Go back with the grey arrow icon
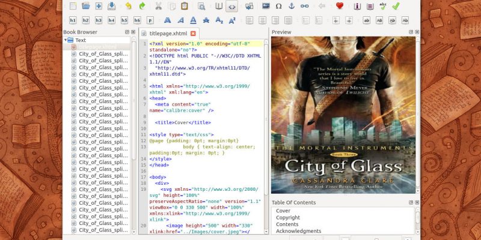The height and width of the screenshot is (240, 481). tap(322, 6)
